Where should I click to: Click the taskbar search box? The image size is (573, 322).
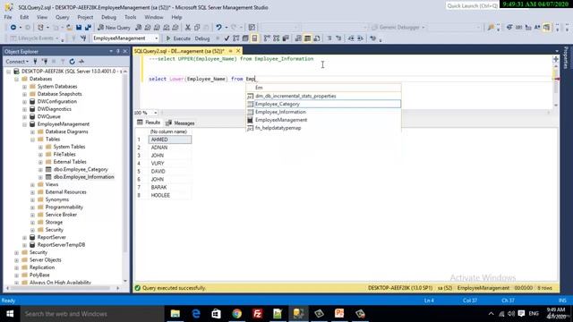click(x=91, y=314)
